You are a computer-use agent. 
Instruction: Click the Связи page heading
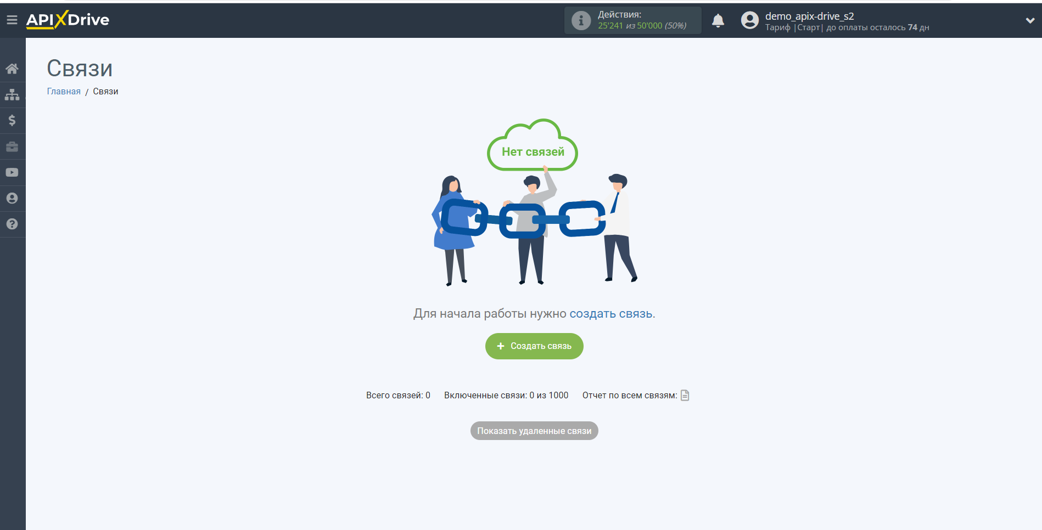(80, 69)
